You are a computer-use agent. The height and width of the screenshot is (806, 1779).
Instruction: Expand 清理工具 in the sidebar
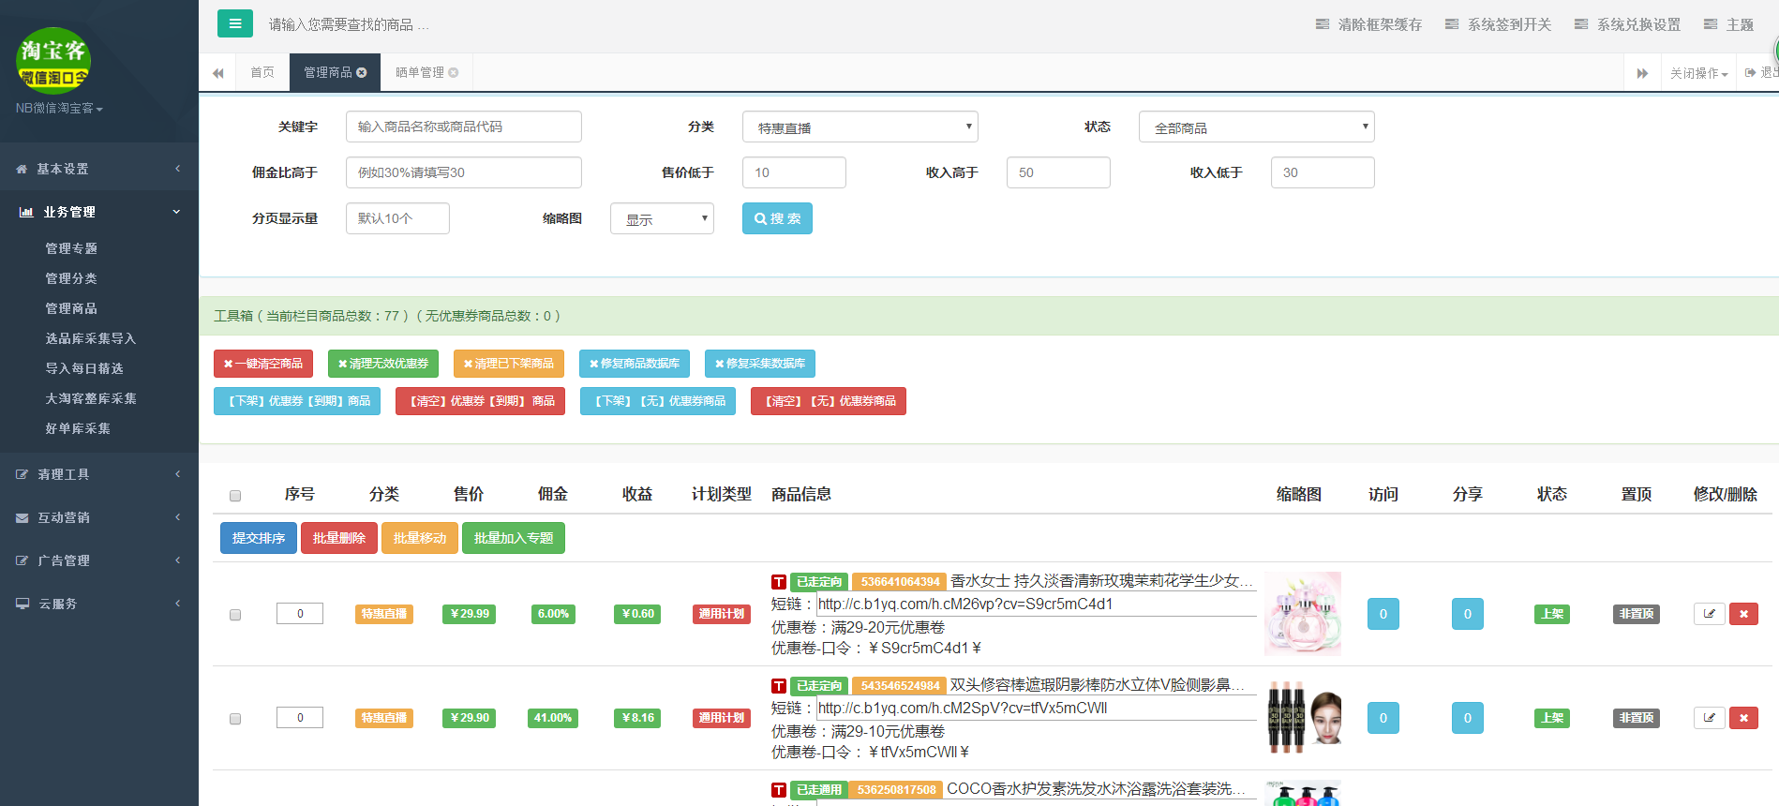99,474
